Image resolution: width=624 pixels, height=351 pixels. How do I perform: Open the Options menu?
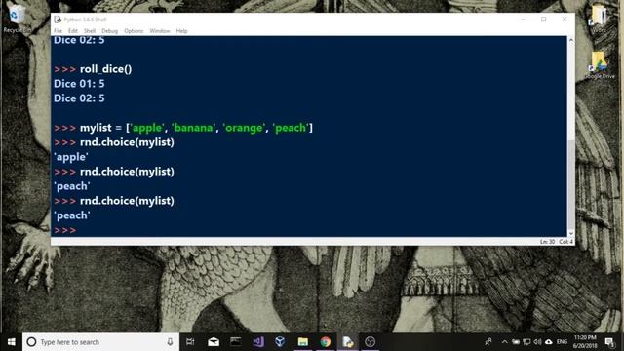pos(134,31)
